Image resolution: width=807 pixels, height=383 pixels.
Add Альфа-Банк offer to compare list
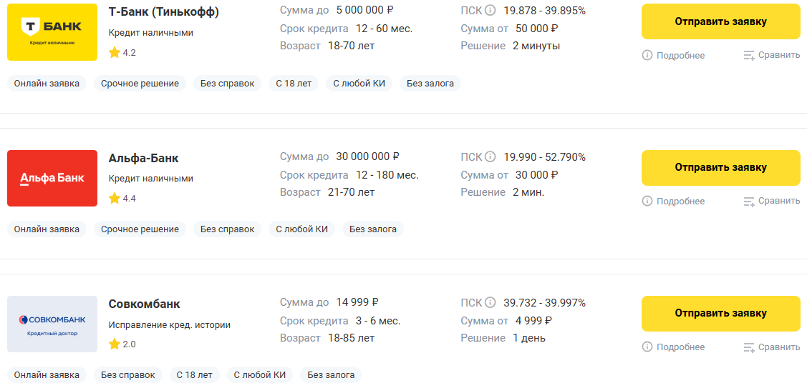(x=771, y=202)
